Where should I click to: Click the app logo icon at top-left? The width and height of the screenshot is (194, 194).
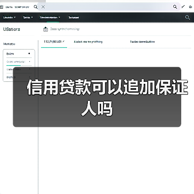[x=2, y=7]
